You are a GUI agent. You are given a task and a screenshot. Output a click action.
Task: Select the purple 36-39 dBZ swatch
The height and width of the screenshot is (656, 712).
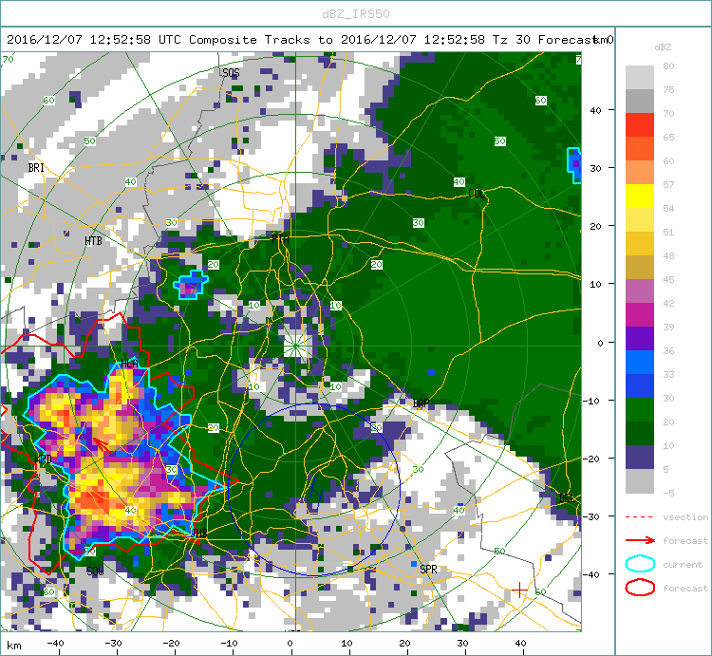(x=639, y=338)
